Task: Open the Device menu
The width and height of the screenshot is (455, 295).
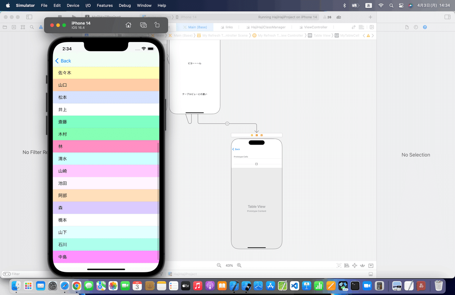Action: [73, 6]
